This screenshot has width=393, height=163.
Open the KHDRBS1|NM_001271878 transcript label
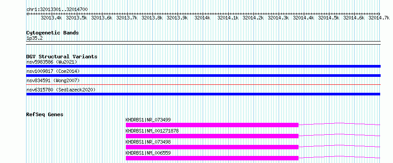pyautogui.click(x=152, y=131)
